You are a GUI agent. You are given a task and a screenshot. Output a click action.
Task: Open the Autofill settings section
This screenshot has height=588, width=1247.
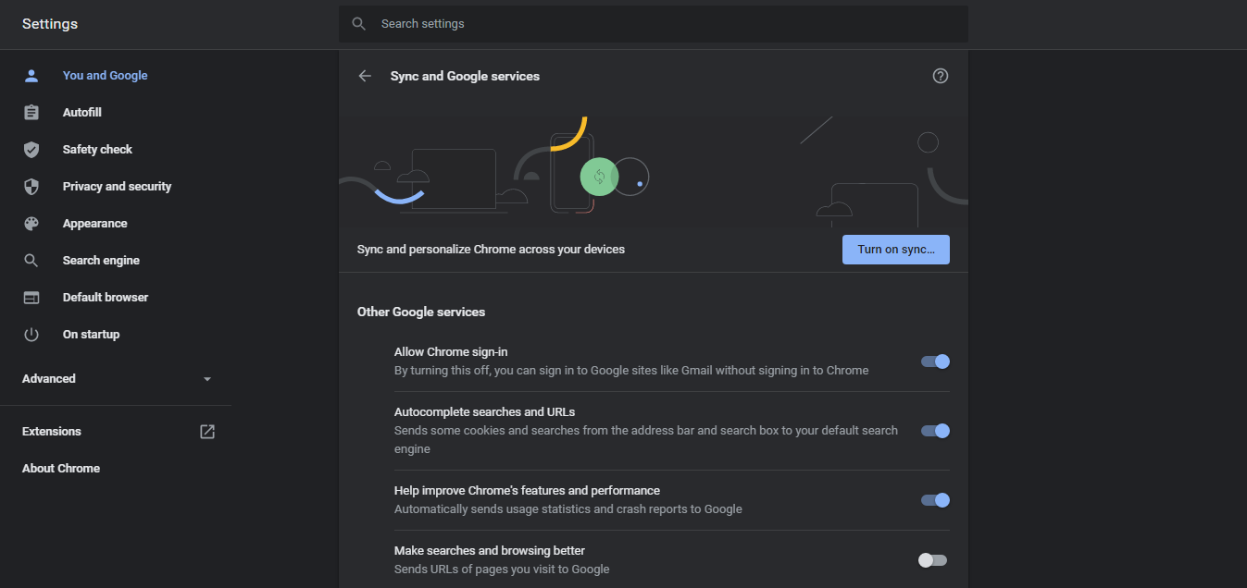(82, 113)
